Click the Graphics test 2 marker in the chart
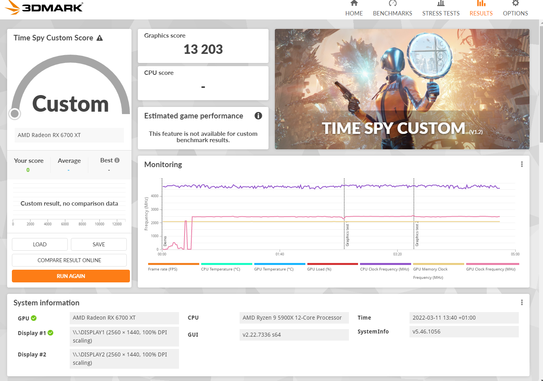The width and height of the screenshot is (543, 381). (x=417, y=234)
